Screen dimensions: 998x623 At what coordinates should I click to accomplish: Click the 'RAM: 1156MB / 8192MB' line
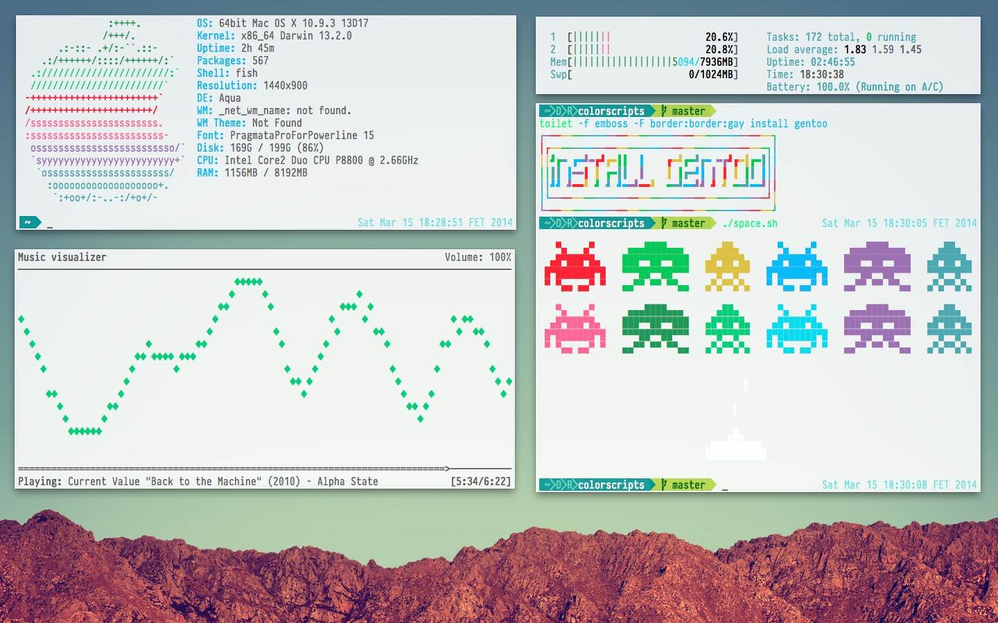(x=252, y=172)
